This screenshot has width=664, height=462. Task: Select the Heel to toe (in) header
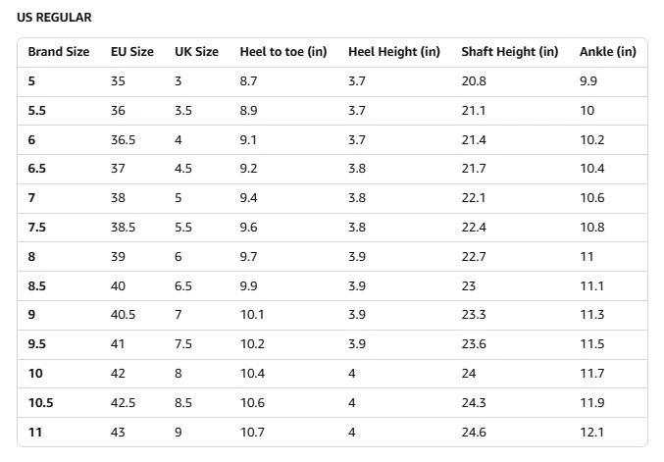click(x=283, y=52)
